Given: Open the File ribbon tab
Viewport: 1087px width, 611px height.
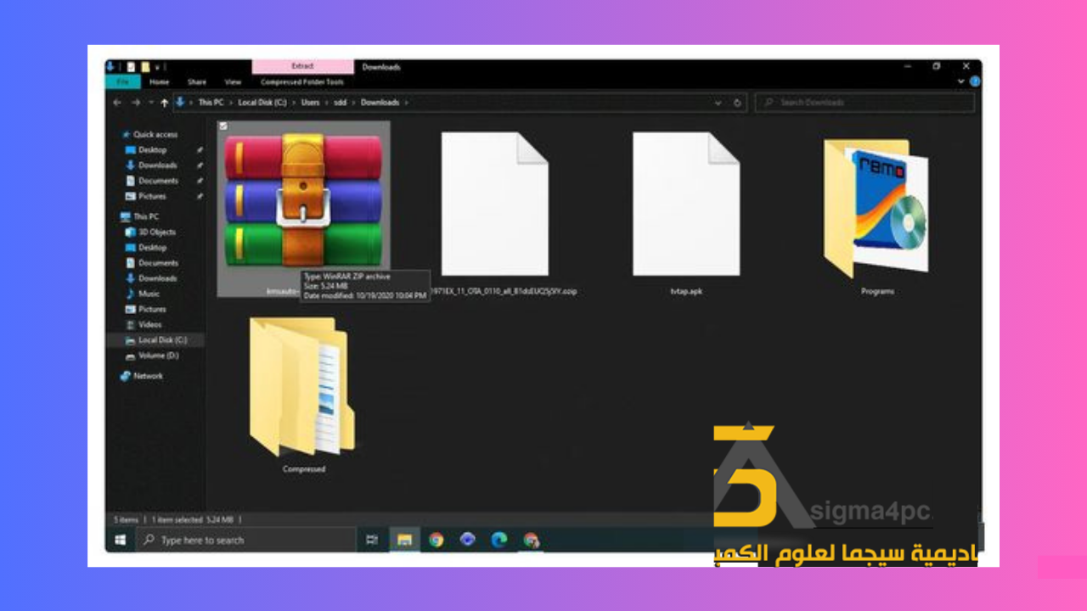Looking at the screenshot, I should click(123, 81).
